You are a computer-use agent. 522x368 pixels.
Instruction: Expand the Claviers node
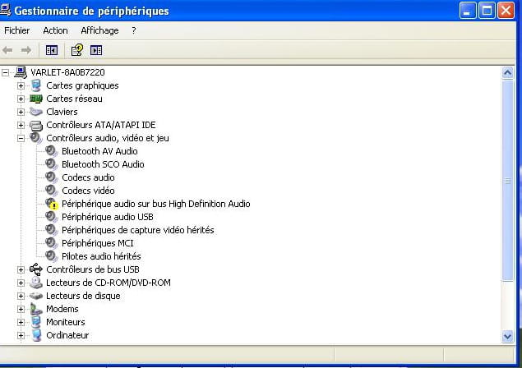click(x=21, y=113)
